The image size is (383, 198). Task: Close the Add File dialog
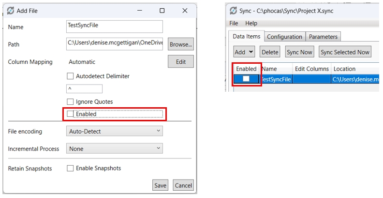pyautogui.click(x=185, y=11)
